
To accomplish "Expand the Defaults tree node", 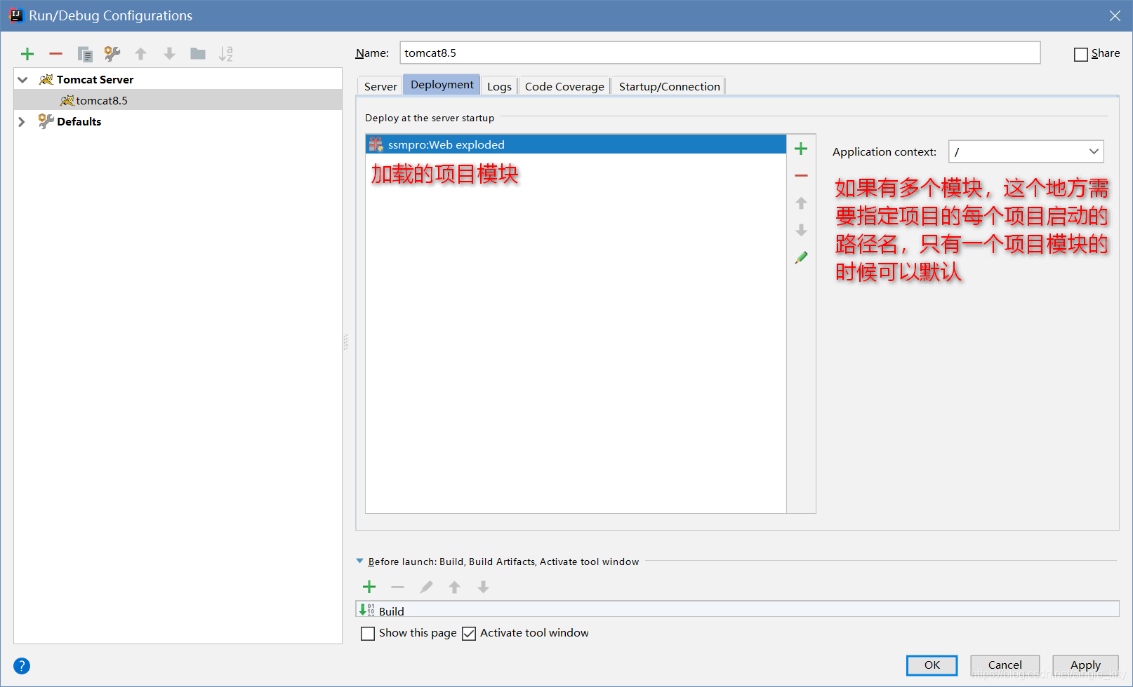I will 22,121.
